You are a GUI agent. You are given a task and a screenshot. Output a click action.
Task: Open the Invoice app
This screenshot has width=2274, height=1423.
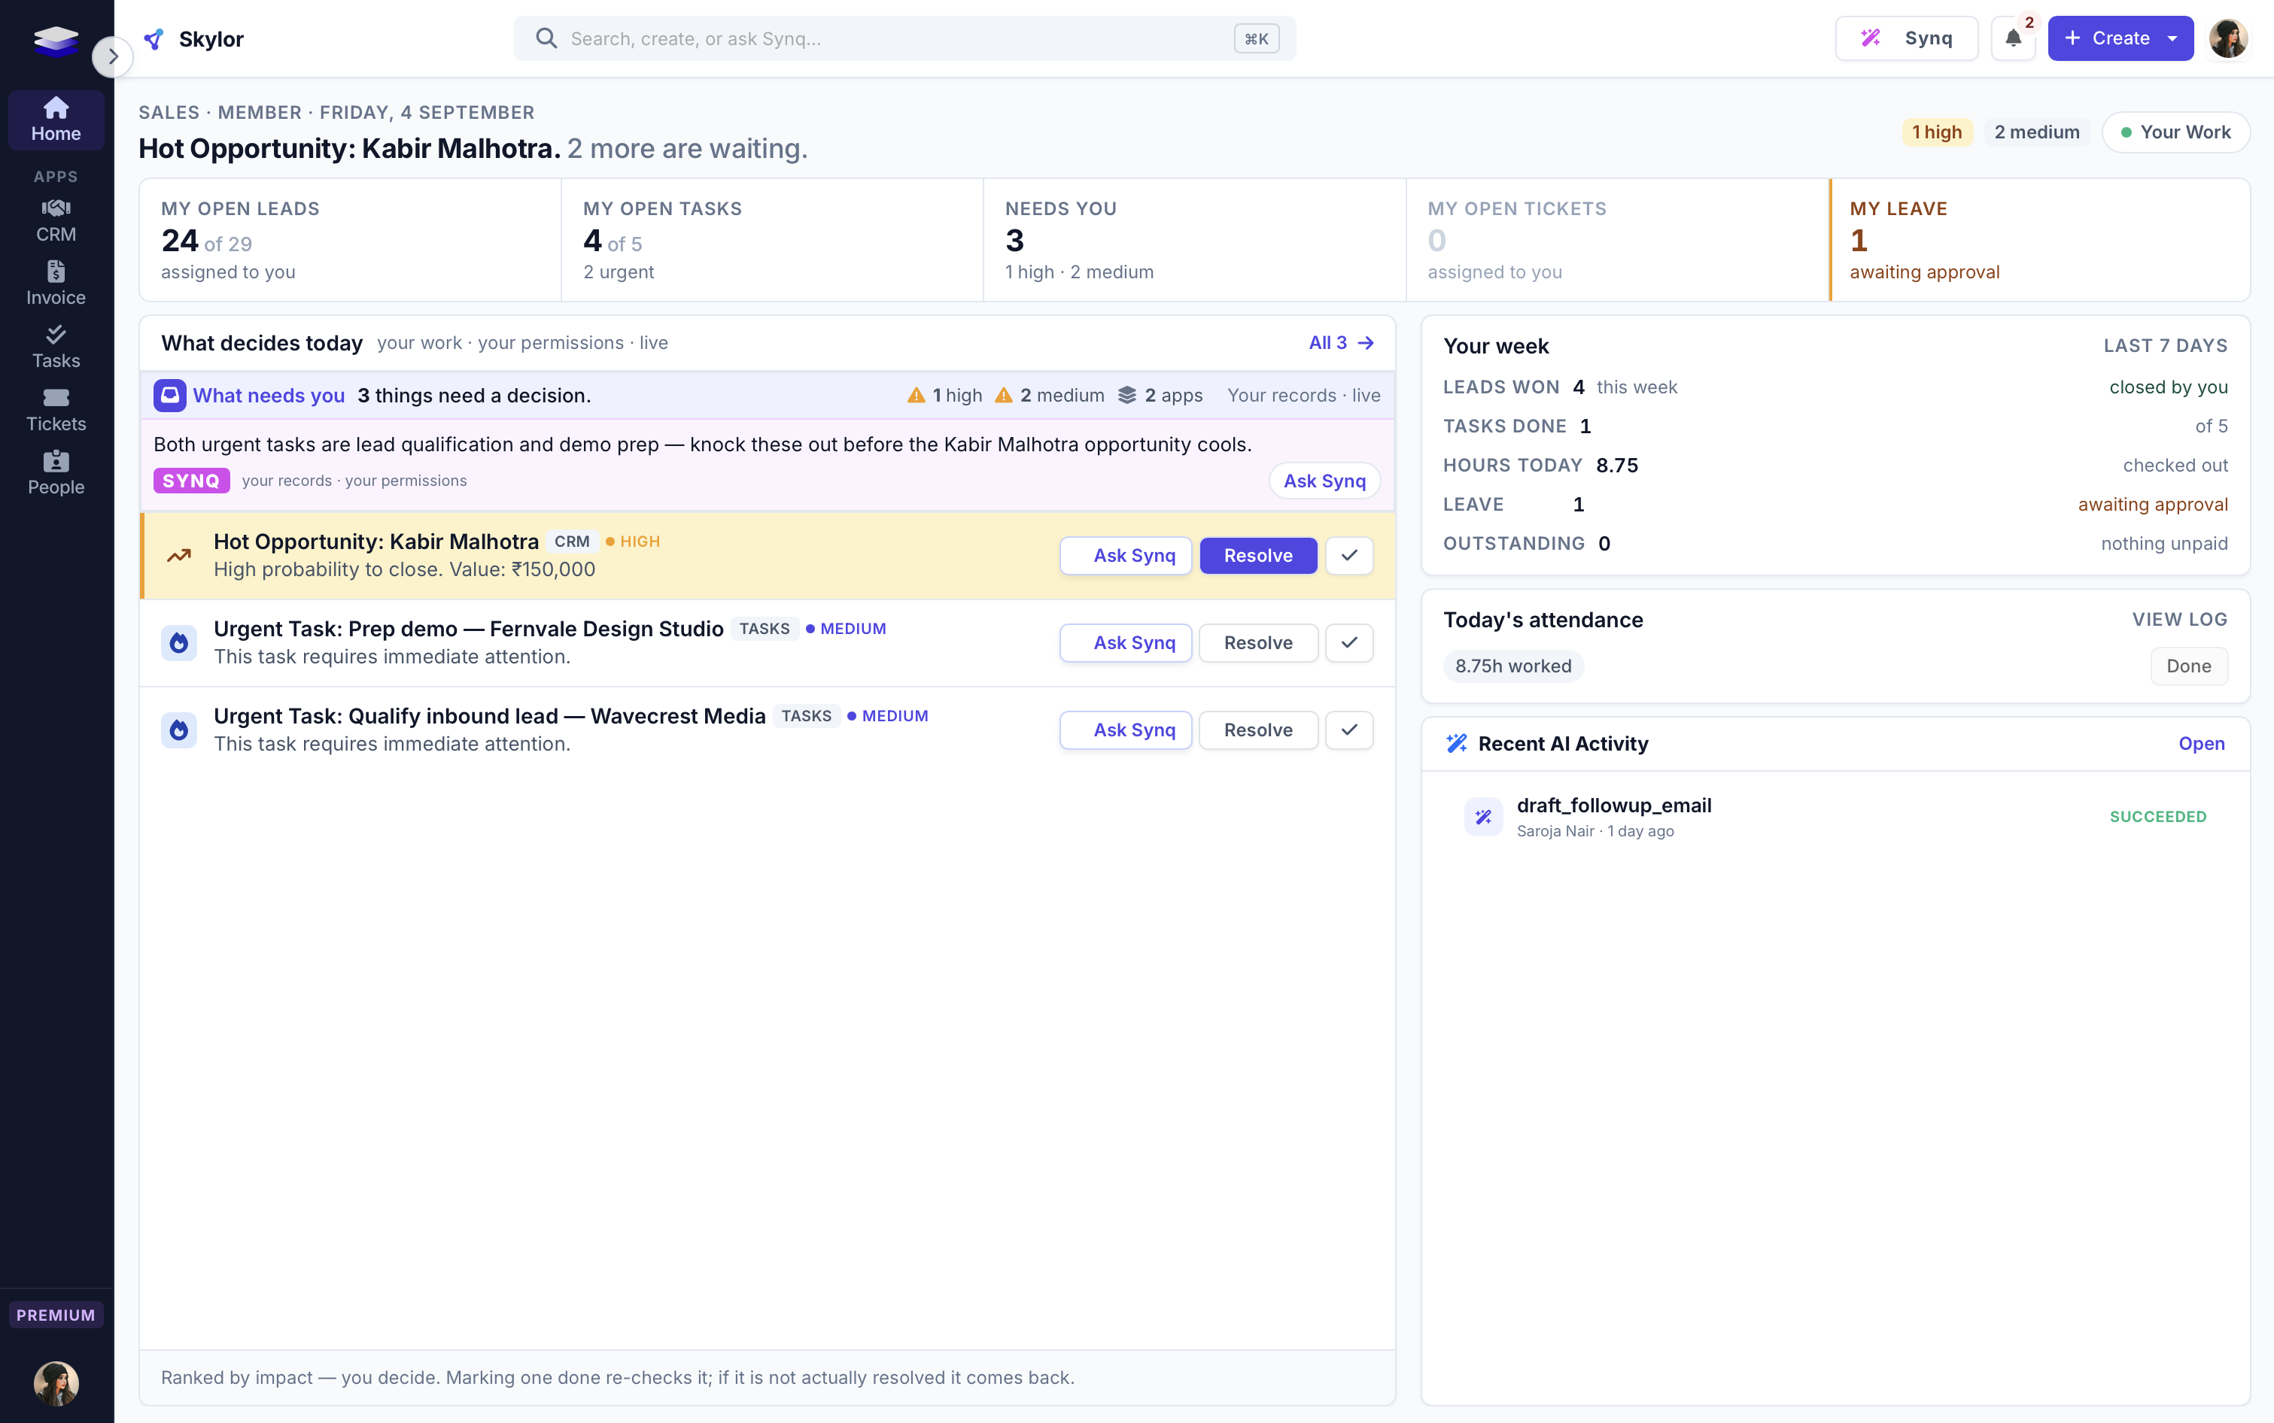coord(56,284)
